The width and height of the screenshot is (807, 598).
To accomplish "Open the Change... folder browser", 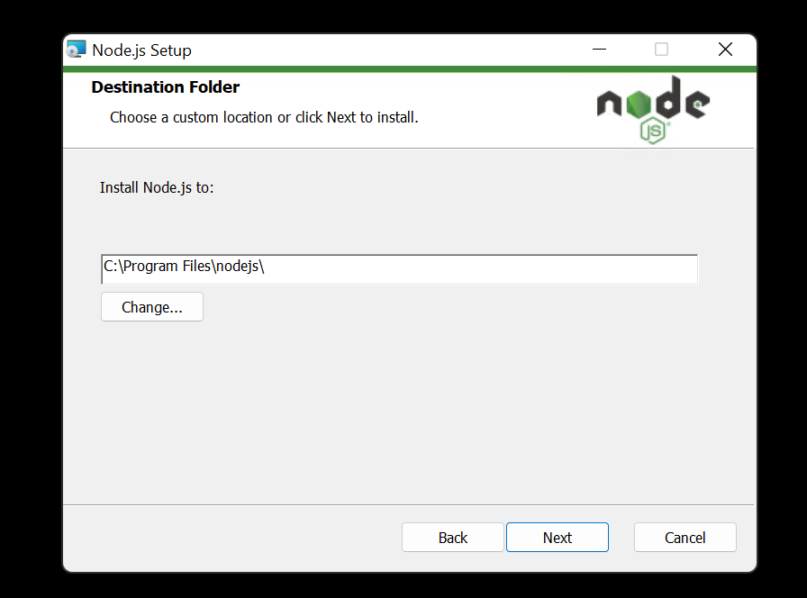I will 152,307.
